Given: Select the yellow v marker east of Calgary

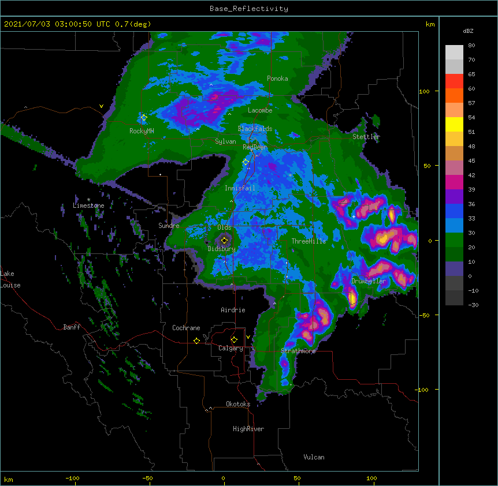Looking at the screenshot, I should [248, 337].
